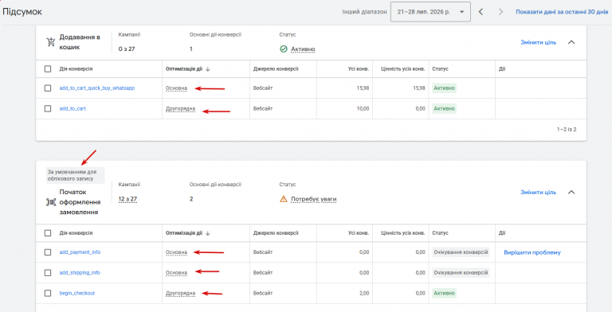Tick the checkbox for add_to_cart_quick_buy_whatsapp
Viewport: 612px width, 312px height.
pyautogui.click(x=48, y=88)
